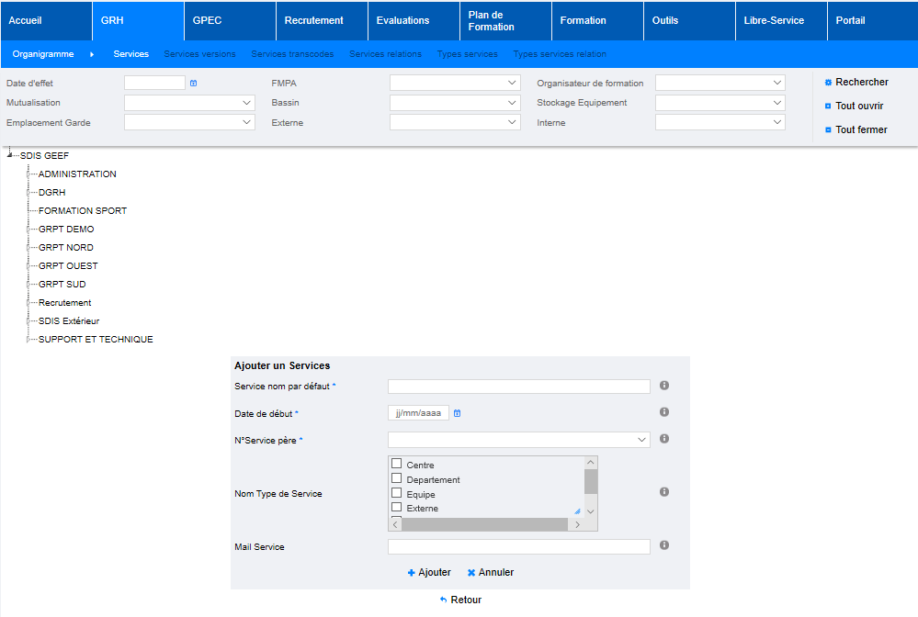The height and width of the screenshot is (617, 918).
Task: Click the Mail Service input field
Action: [519, 546]
